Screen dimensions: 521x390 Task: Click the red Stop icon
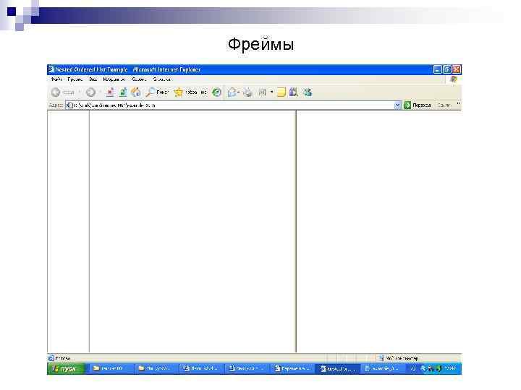[110, 92]
